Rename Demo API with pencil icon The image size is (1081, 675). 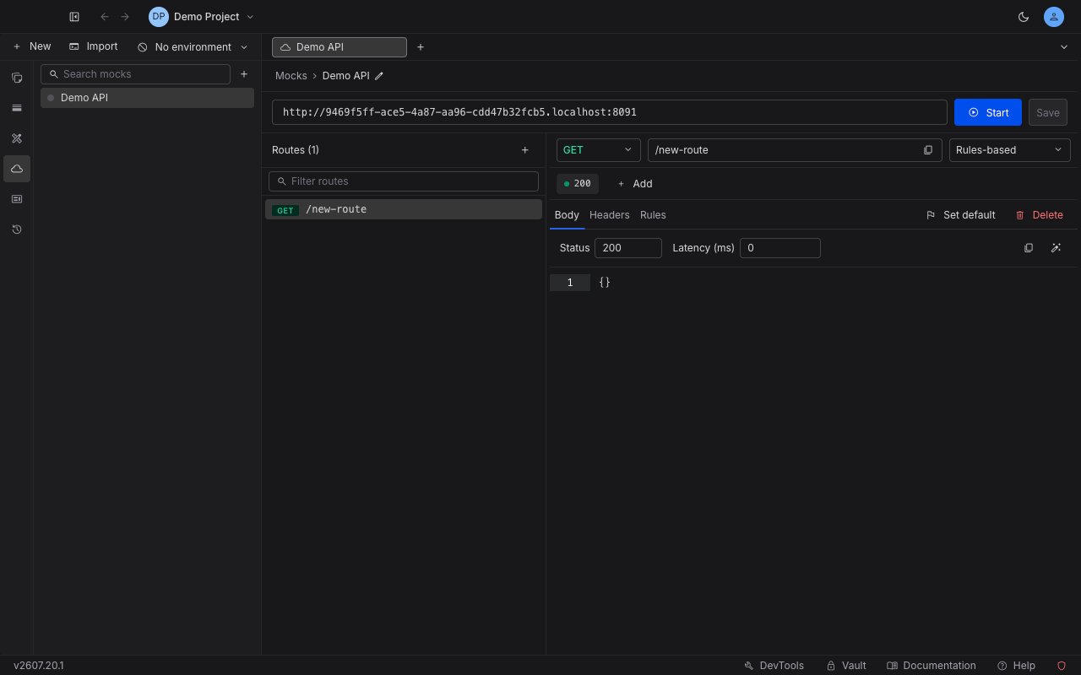(x=379, y=76)
